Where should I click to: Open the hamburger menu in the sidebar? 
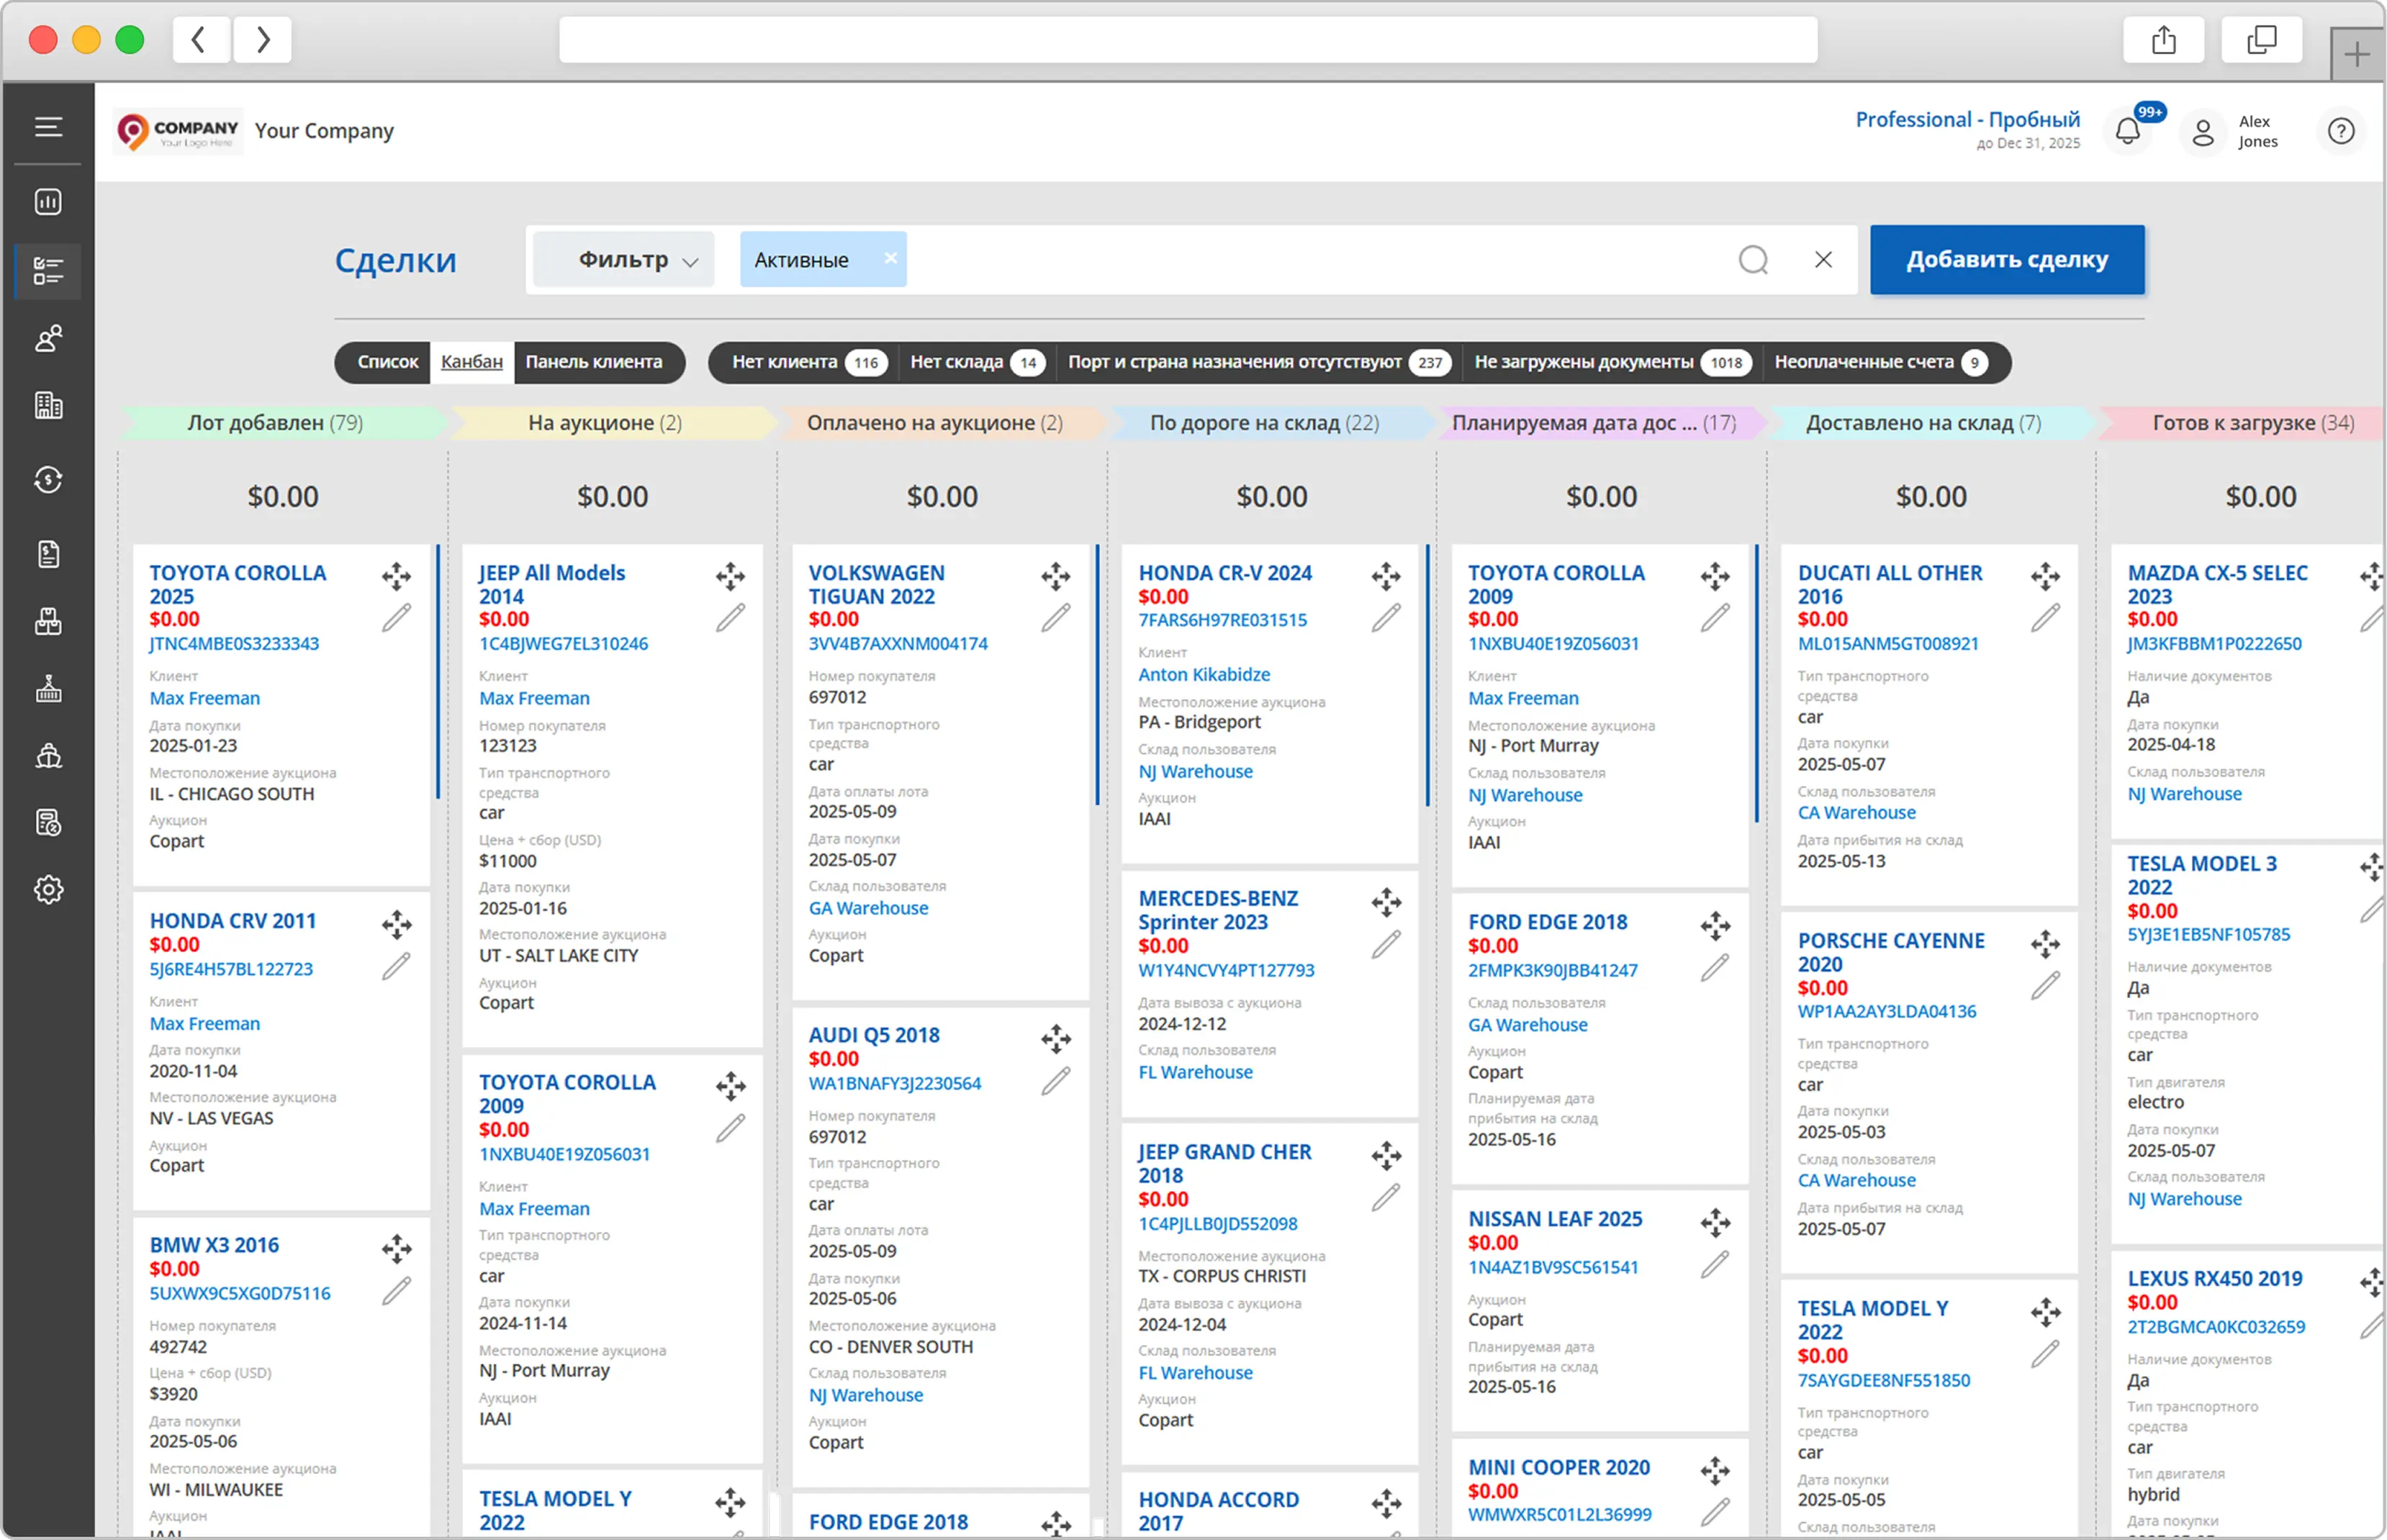coord(48,127)
